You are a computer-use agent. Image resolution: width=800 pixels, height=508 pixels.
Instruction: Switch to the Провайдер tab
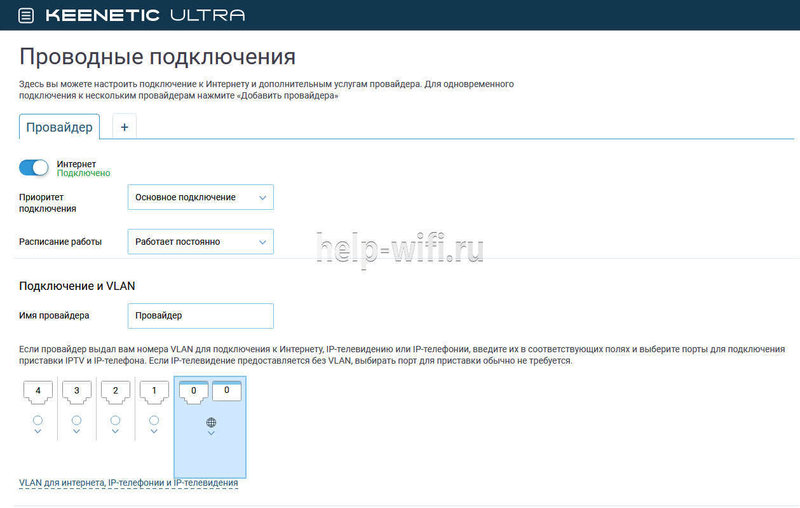(59, 127)
